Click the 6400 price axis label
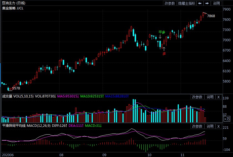Viewport: 233px width, 157px height. point(227,61)
